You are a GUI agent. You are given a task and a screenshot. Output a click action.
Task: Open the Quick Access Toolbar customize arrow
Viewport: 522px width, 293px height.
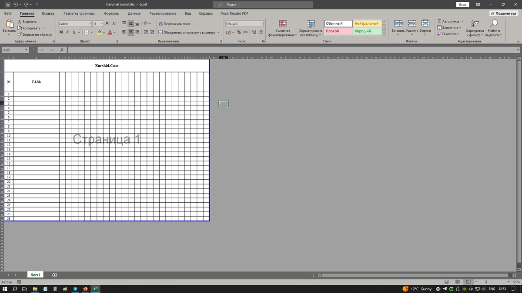[37, 4]
